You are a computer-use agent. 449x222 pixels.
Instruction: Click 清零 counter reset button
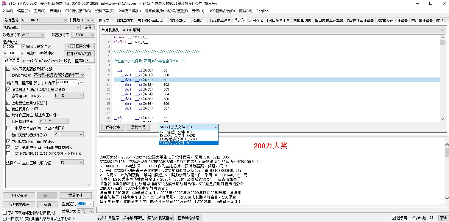pos(443,218)
